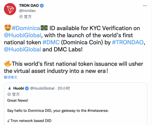Click the Huobi verified badge
Viewport: 152px width, 125px height.
(x=27, y=89)
